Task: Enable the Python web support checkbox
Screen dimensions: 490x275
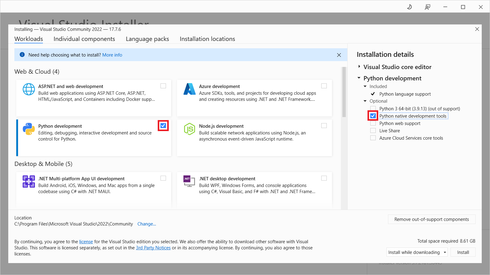Action: tap(373, 123)
